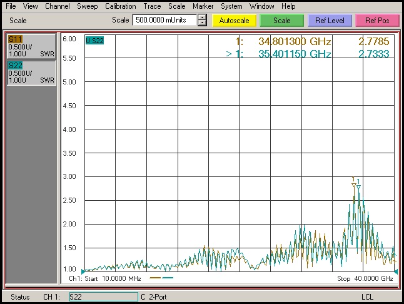Click the S11 marker 1 triangle on trace

(354, 185)
